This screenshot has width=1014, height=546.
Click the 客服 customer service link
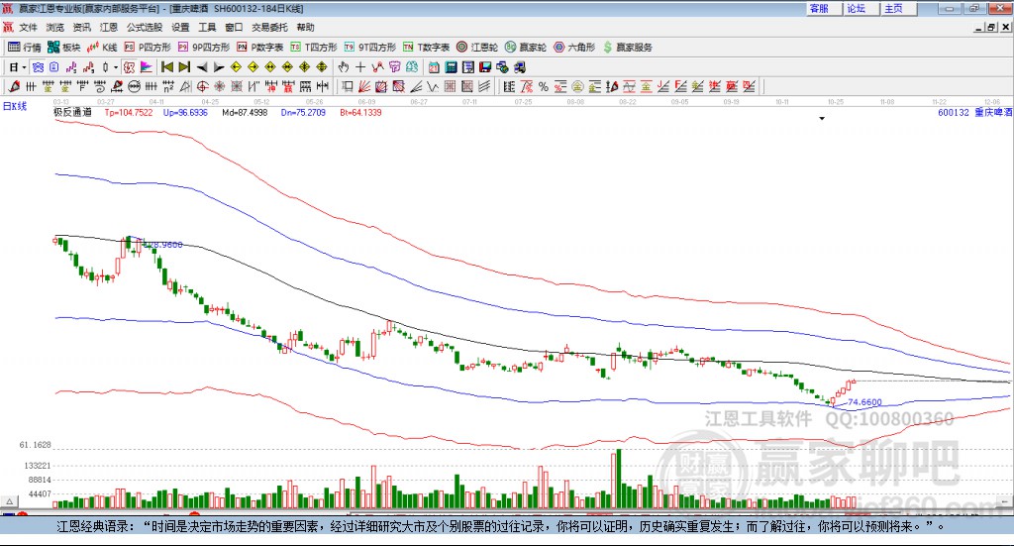tap(819, 8)
